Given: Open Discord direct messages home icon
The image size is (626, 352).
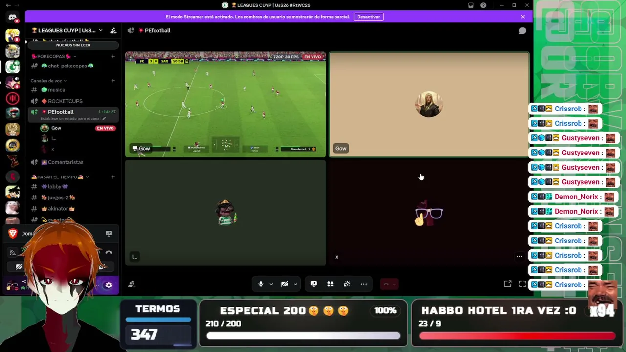Looking at the screenshot, I should coord(12,18).
